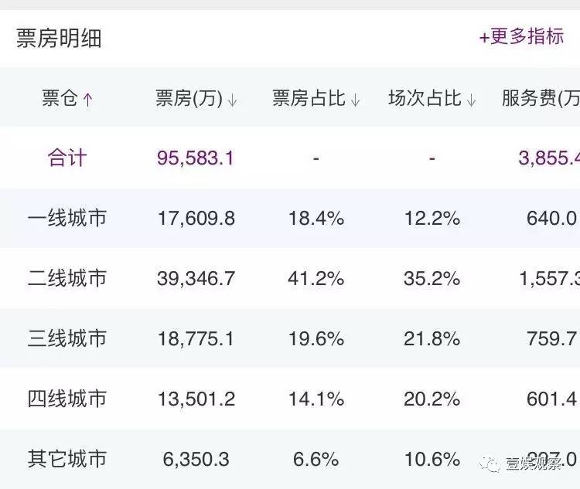Click the 场次占比 column header text
This screenshot has width=580, height=489.
point(425,99)
